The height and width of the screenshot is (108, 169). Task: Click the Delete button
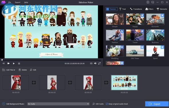click(x=23, y=70)
